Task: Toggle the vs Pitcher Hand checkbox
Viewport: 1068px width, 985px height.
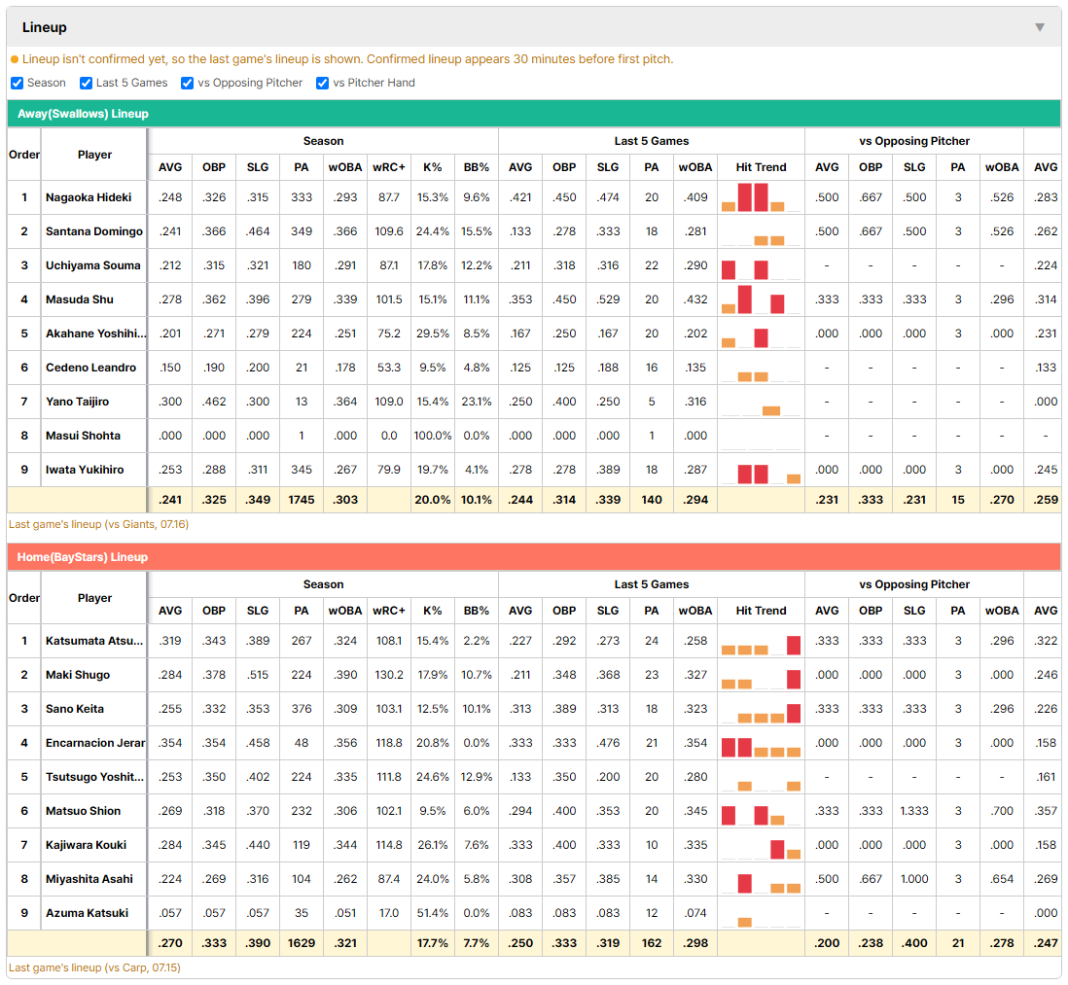Action: tap(322, 83)
